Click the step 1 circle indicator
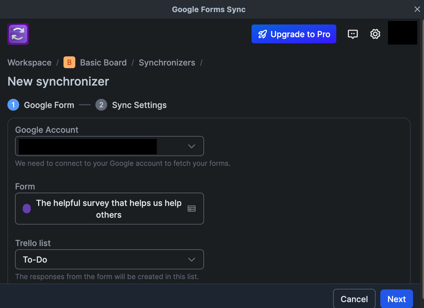424x308 pixels. point(13,105)
